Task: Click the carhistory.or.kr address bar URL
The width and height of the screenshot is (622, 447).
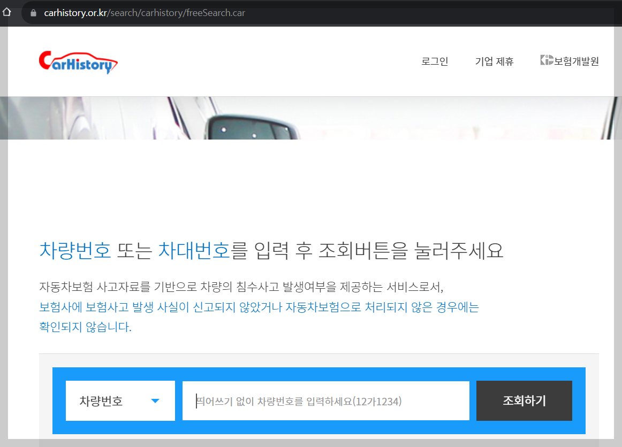Action: (145, 13)
